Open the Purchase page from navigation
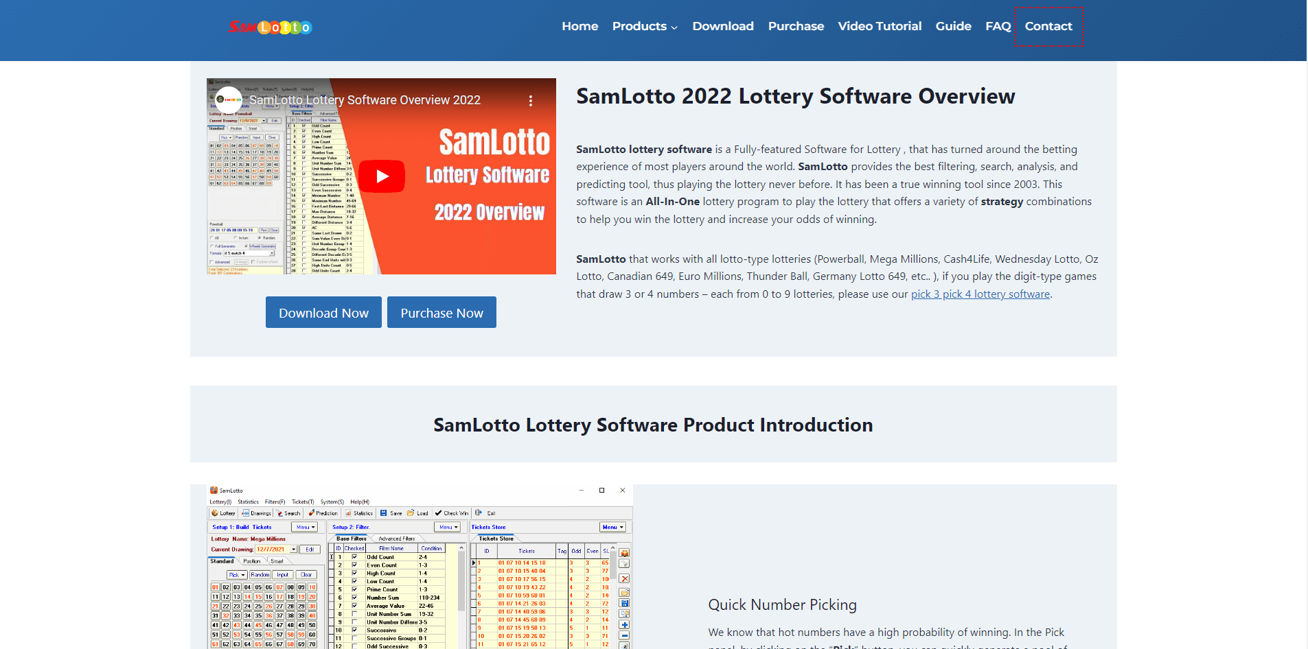1308x649 pixels. [796, 26]
